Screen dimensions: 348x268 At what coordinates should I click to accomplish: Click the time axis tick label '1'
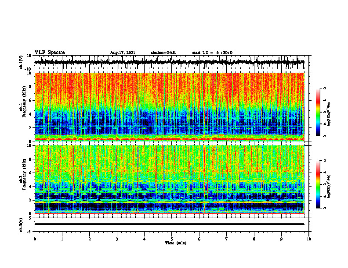(62, 239)
